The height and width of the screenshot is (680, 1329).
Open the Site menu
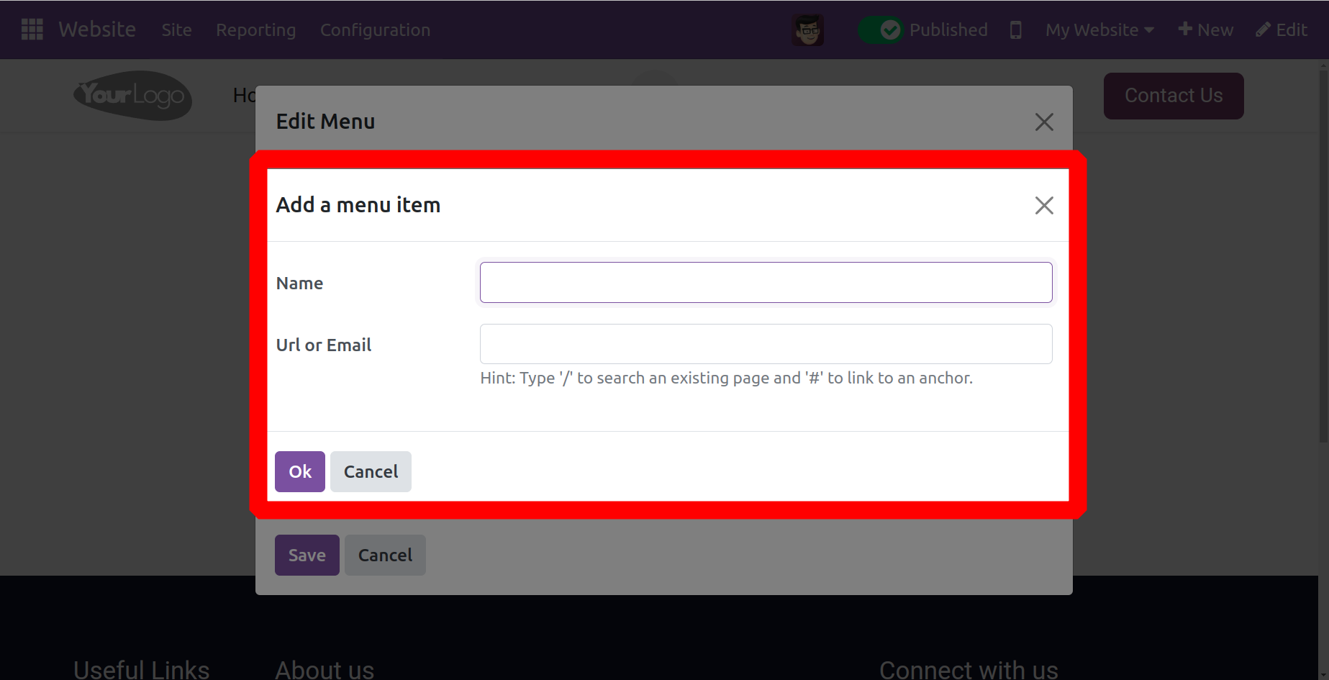click(176, 30)
